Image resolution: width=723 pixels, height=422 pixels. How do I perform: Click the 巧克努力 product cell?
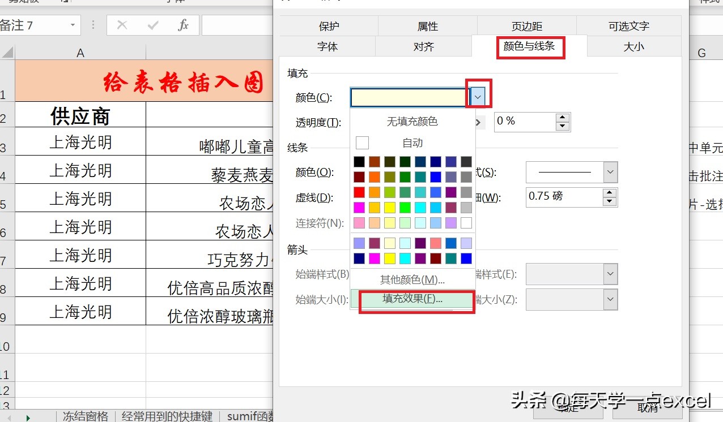[210, 255]
